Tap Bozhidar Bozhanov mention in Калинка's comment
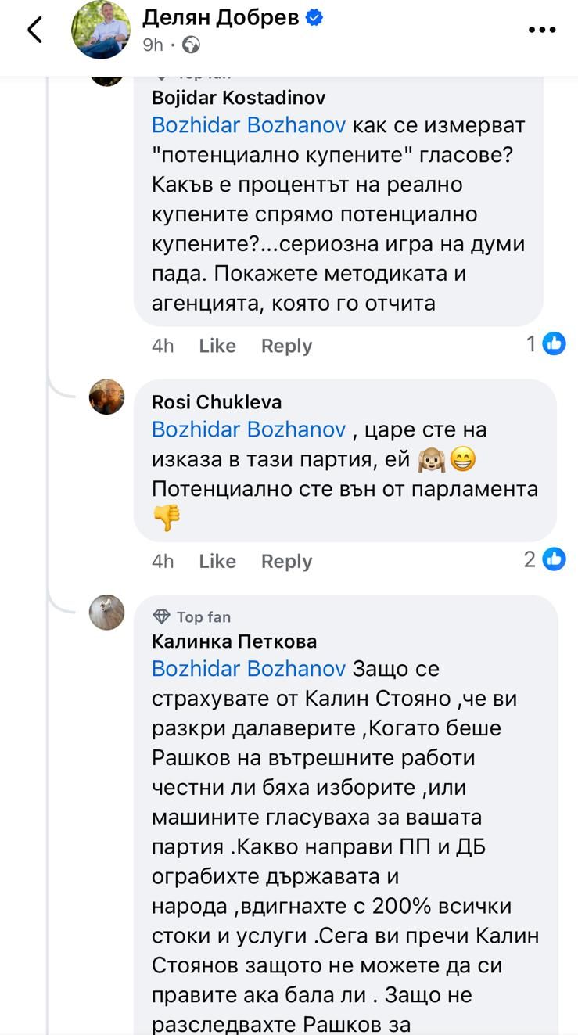The width and height of the screenshot is (578, 1035). pos(249,669)
